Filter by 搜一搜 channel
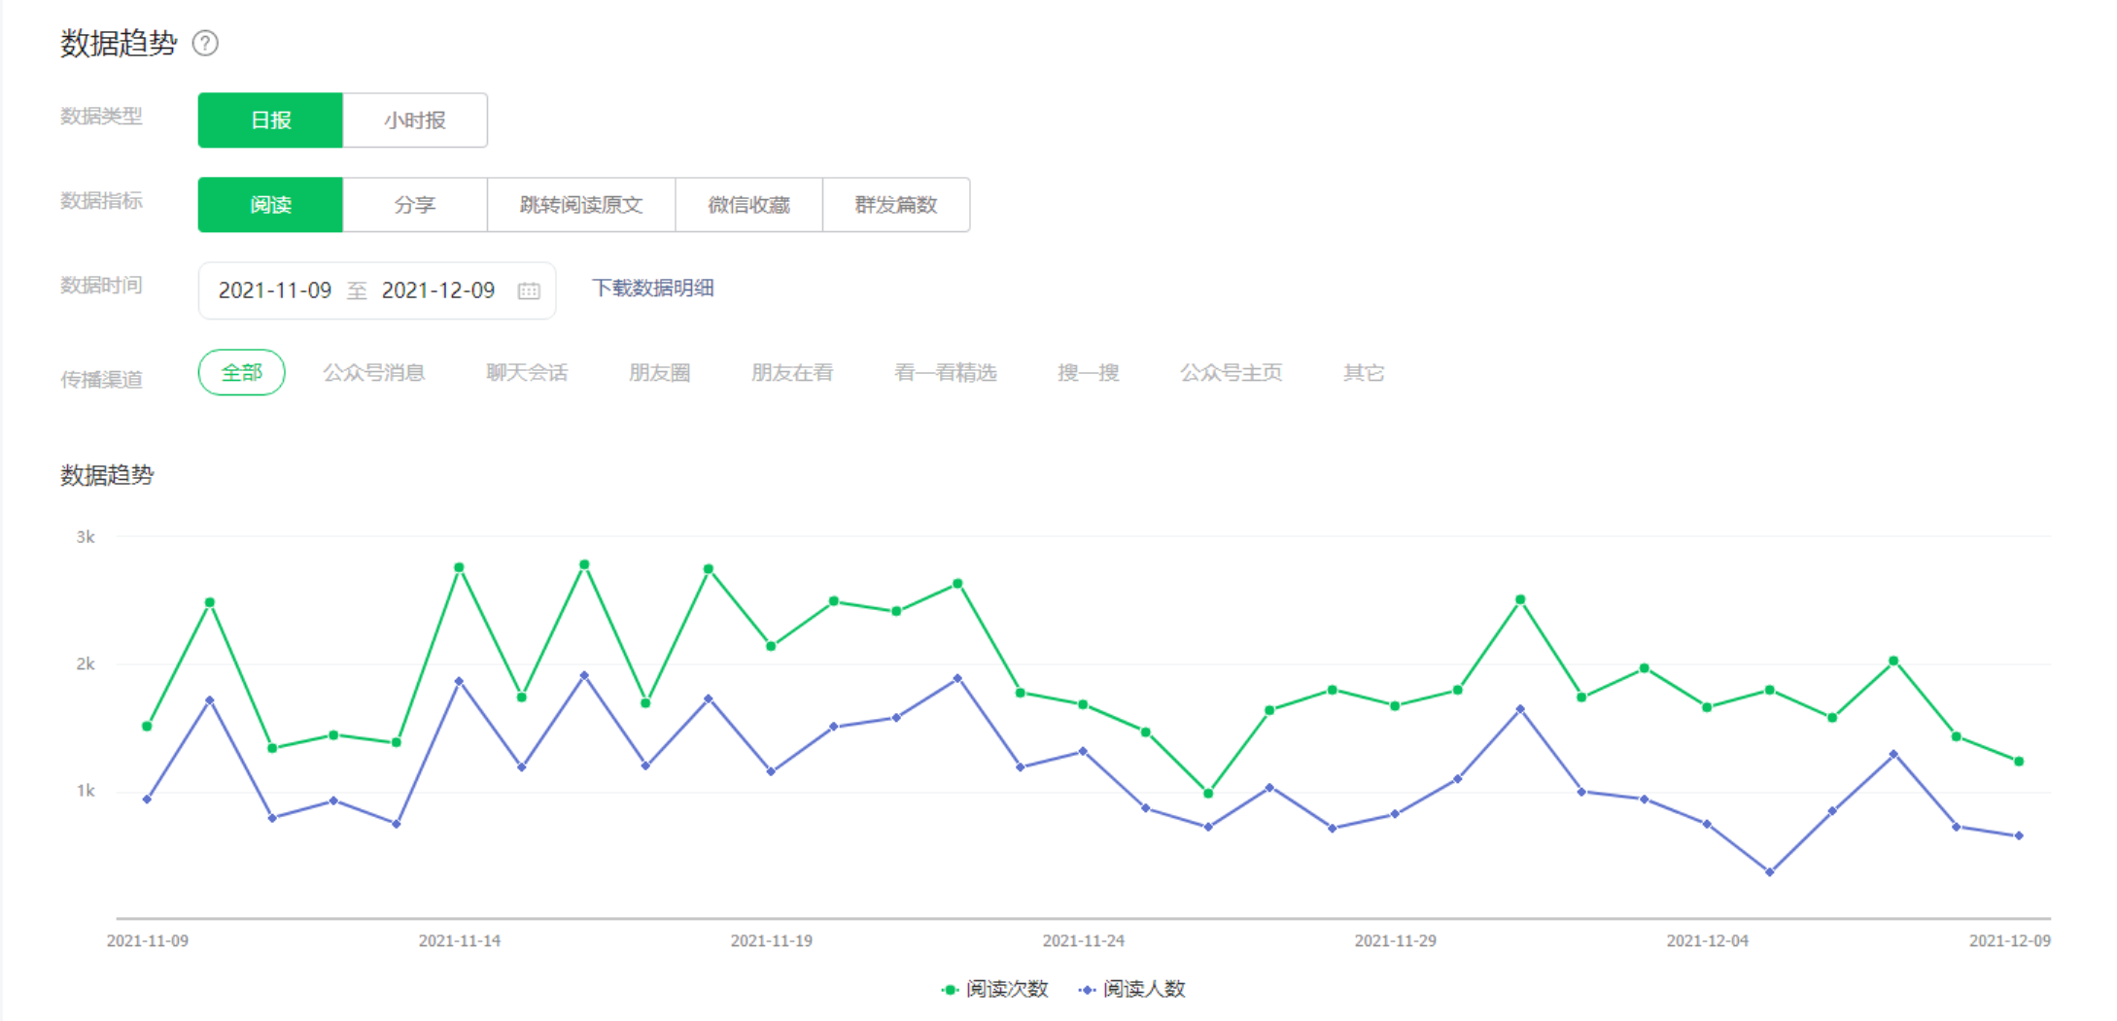This screenshot has width=2117, height=1021. pos(1089,373)
